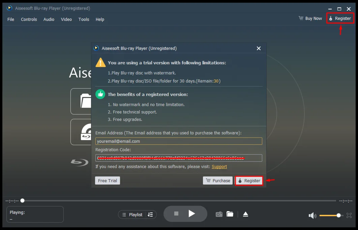Image resolution: width=358 pixels, height=230 pixels.
Task: Open the Tools menu
Action: click(84, 20)
